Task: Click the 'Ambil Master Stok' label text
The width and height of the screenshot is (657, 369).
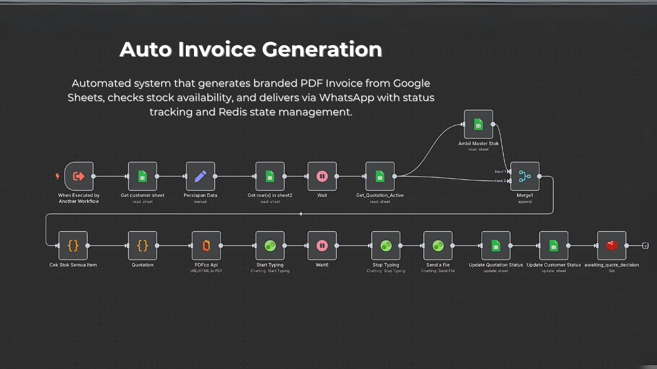Action: pyautogui.click(x=478, y=143)
